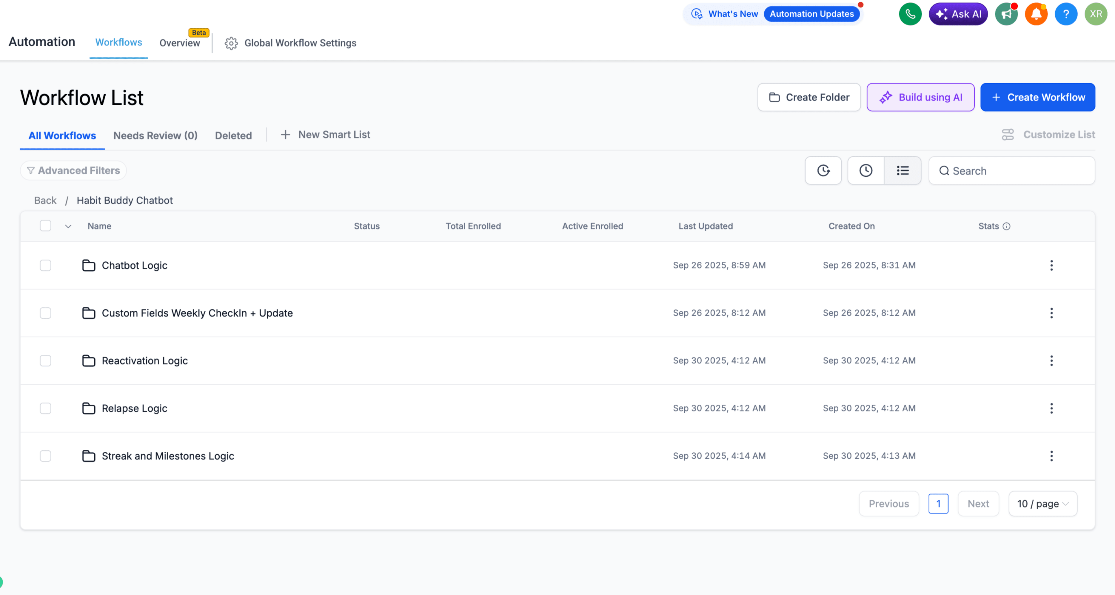Open the blue help question mark
1115x595 pixels.
[x=1066, y=14]
